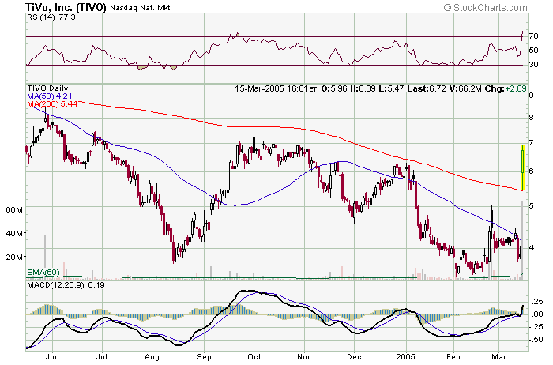Click the L:5.47 low price value
The image size is (553, 365).
click(x=391, y=88)
